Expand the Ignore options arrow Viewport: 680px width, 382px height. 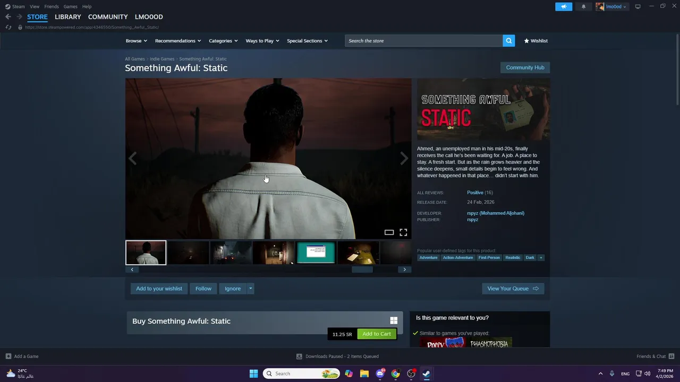[x=251, y=289]
